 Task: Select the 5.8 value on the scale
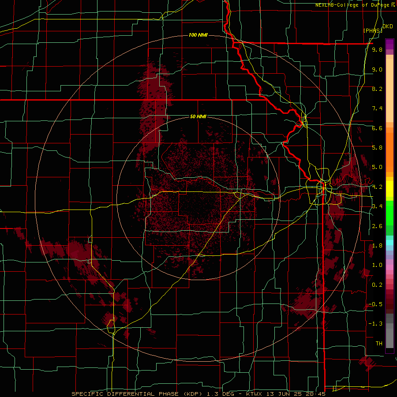click(x=377, y=147)
